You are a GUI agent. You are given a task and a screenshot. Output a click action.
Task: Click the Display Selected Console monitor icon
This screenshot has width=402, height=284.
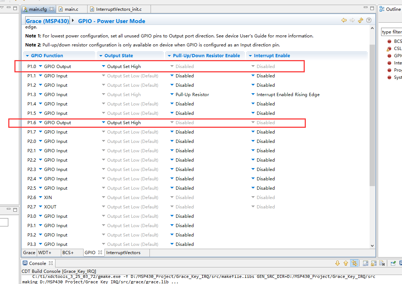click(400, 263)
